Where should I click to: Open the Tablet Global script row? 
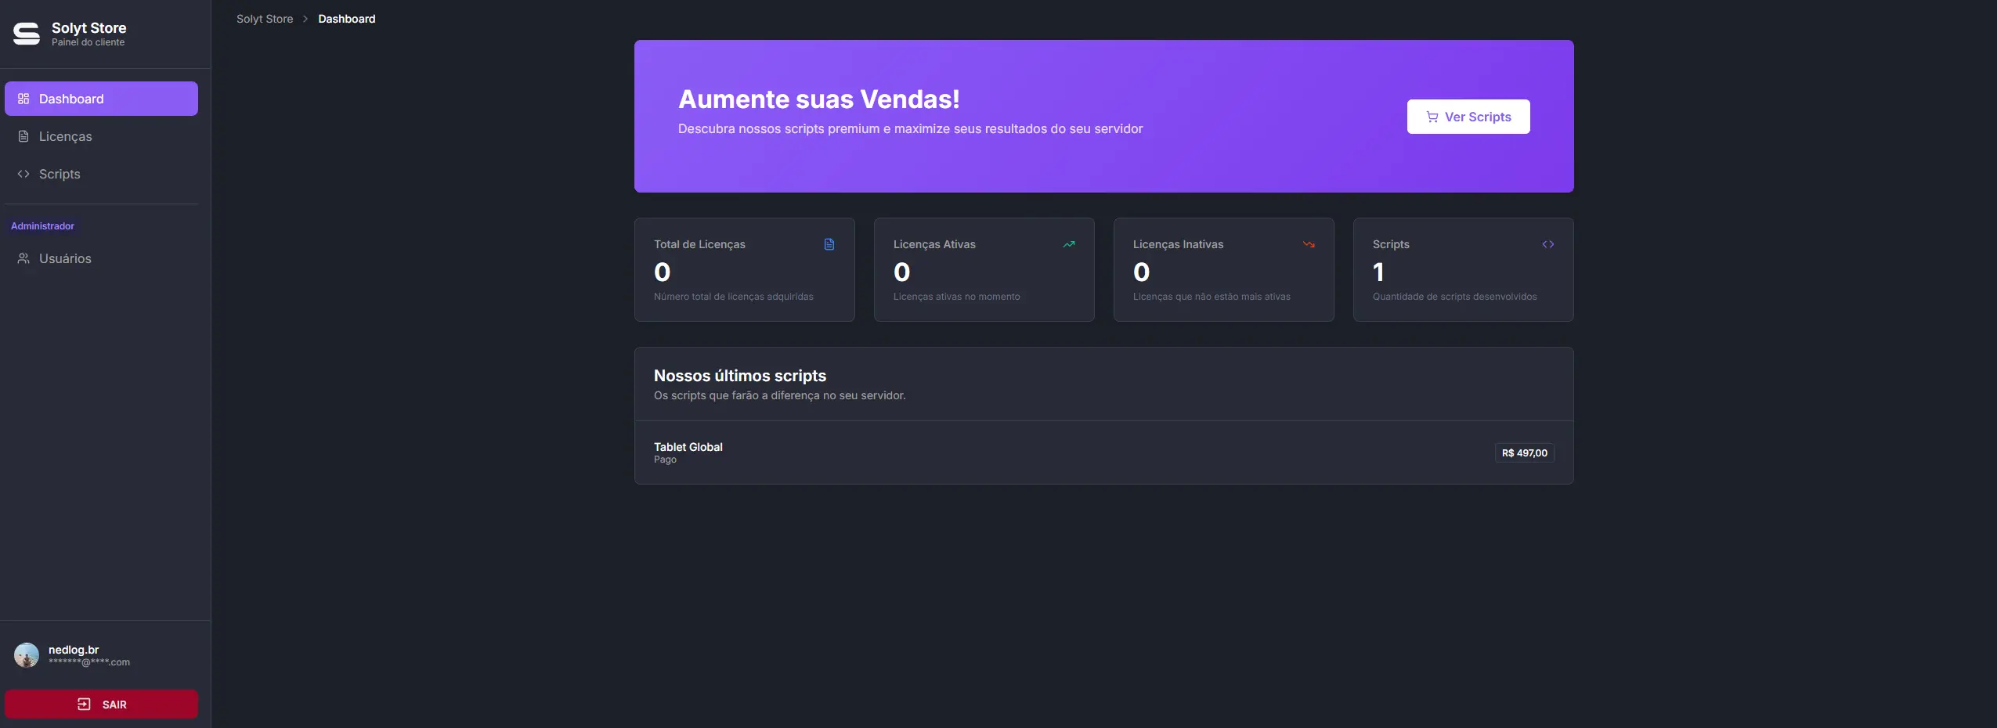click(1104, 452)
